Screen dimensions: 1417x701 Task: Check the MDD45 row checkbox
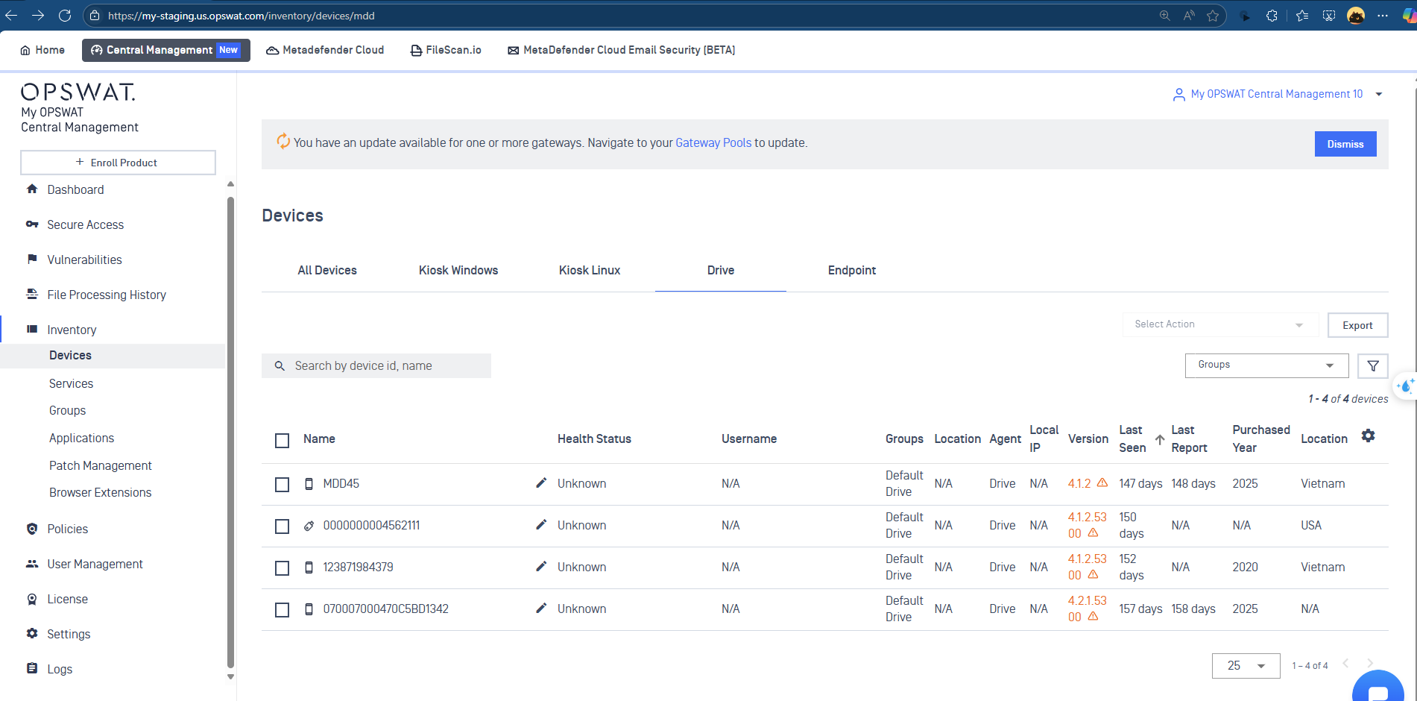coord(282,485)
